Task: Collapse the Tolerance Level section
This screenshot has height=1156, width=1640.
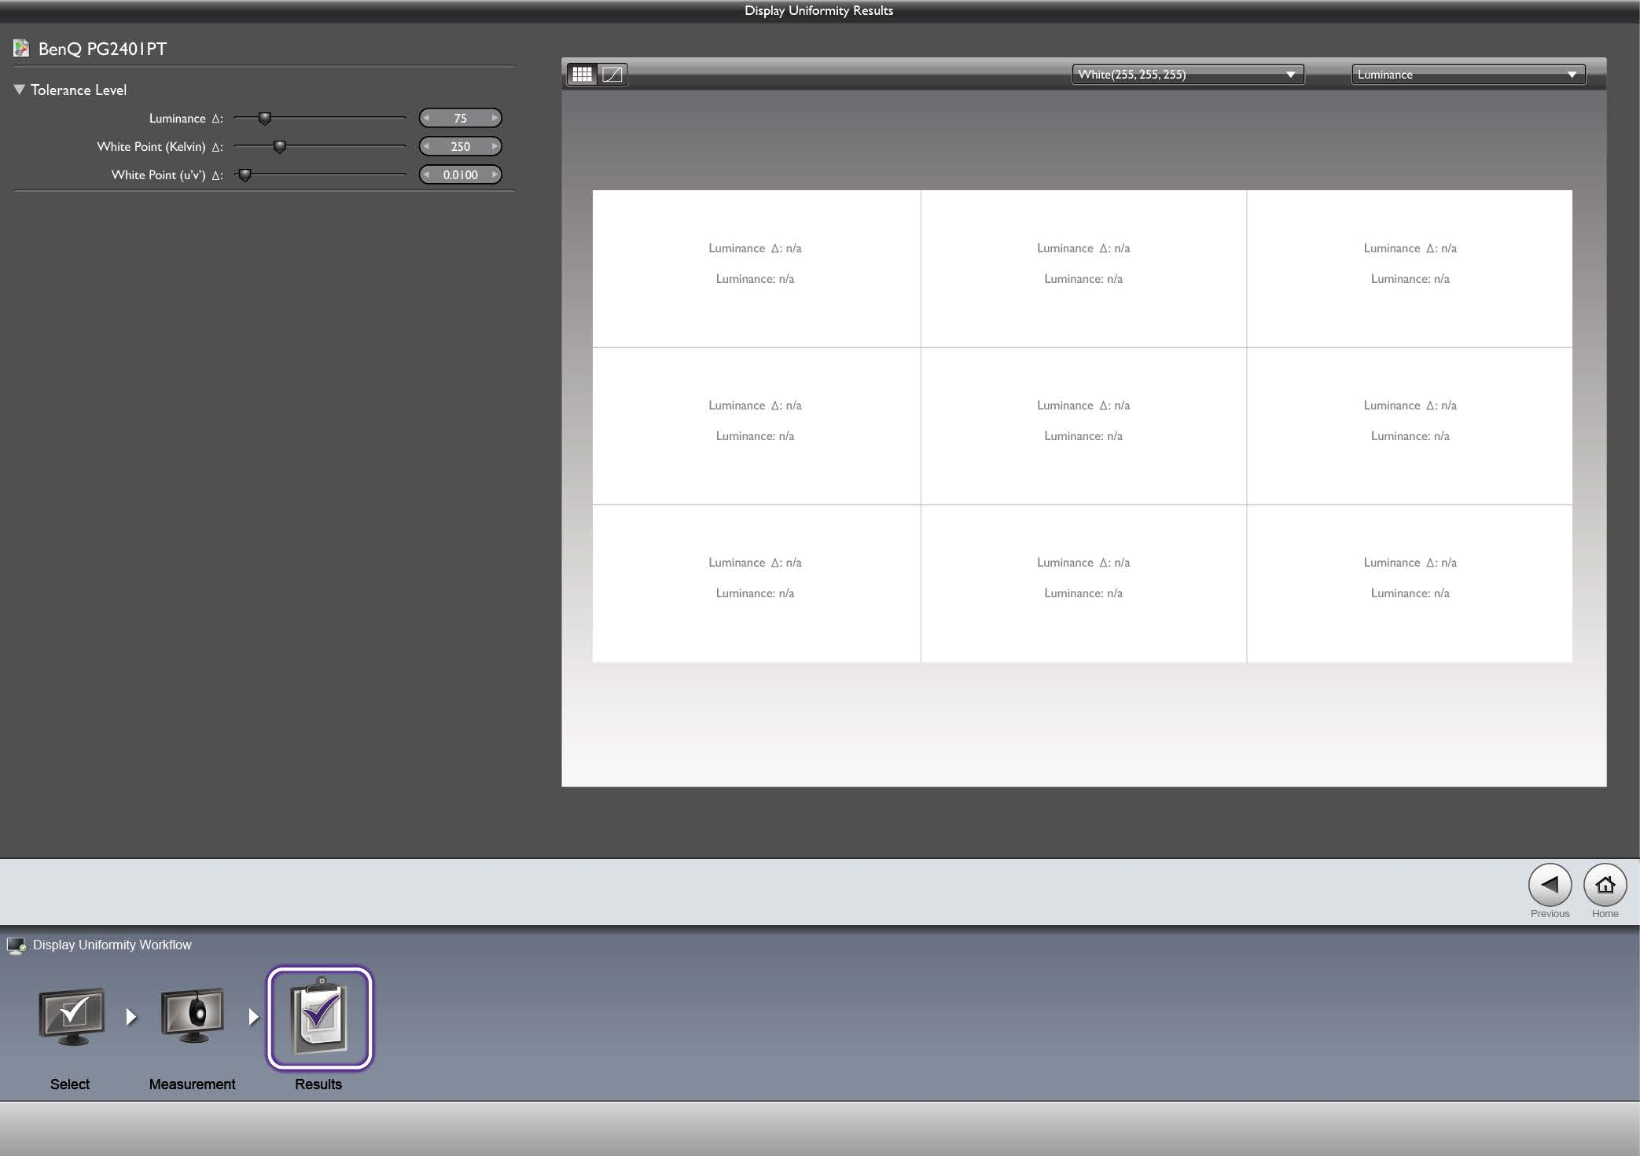Action: (x=20, y=90)
